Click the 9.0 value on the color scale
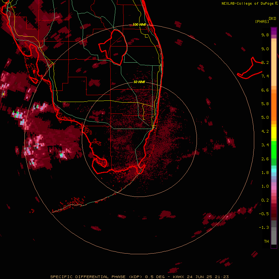 [265, 49]
